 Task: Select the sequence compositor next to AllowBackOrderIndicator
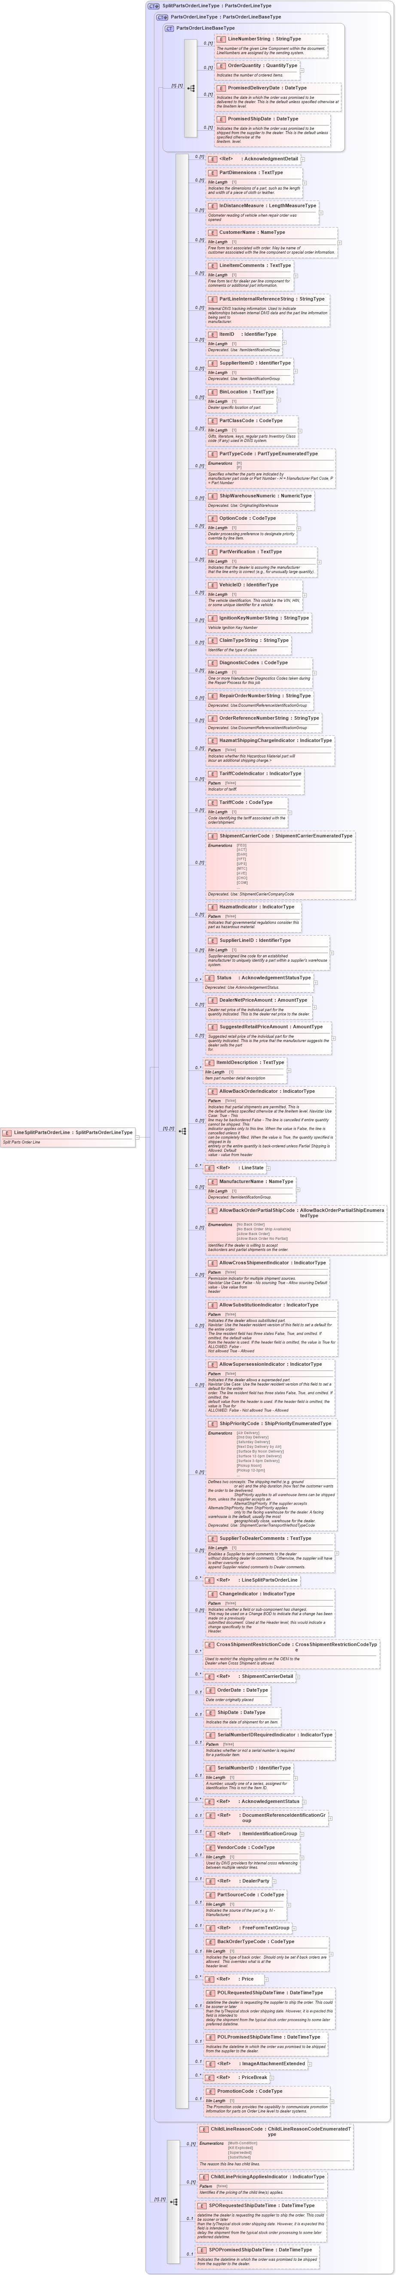click(183, 1131)
